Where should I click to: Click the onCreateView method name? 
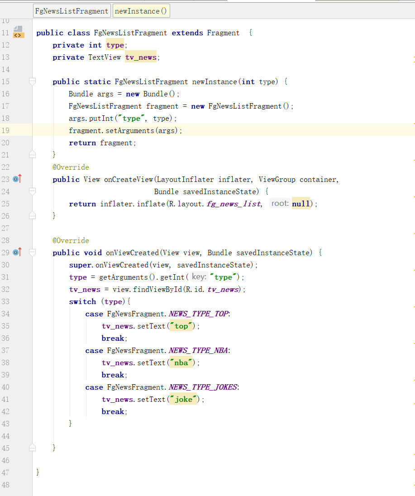129,179
